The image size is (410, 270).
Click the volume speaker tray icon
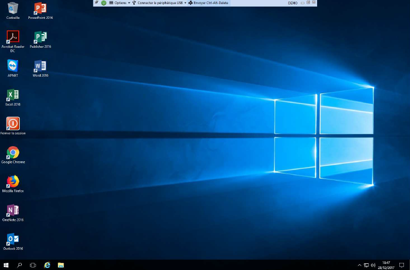(x=373, y=265)
